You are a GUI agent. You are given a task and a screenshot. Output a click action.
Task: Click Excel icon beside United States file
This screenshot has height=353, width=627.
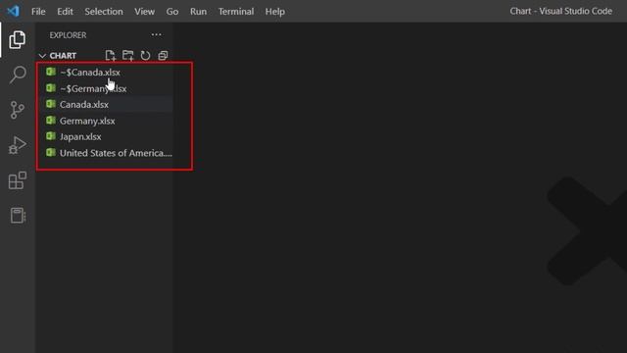(x=51, y=153)
